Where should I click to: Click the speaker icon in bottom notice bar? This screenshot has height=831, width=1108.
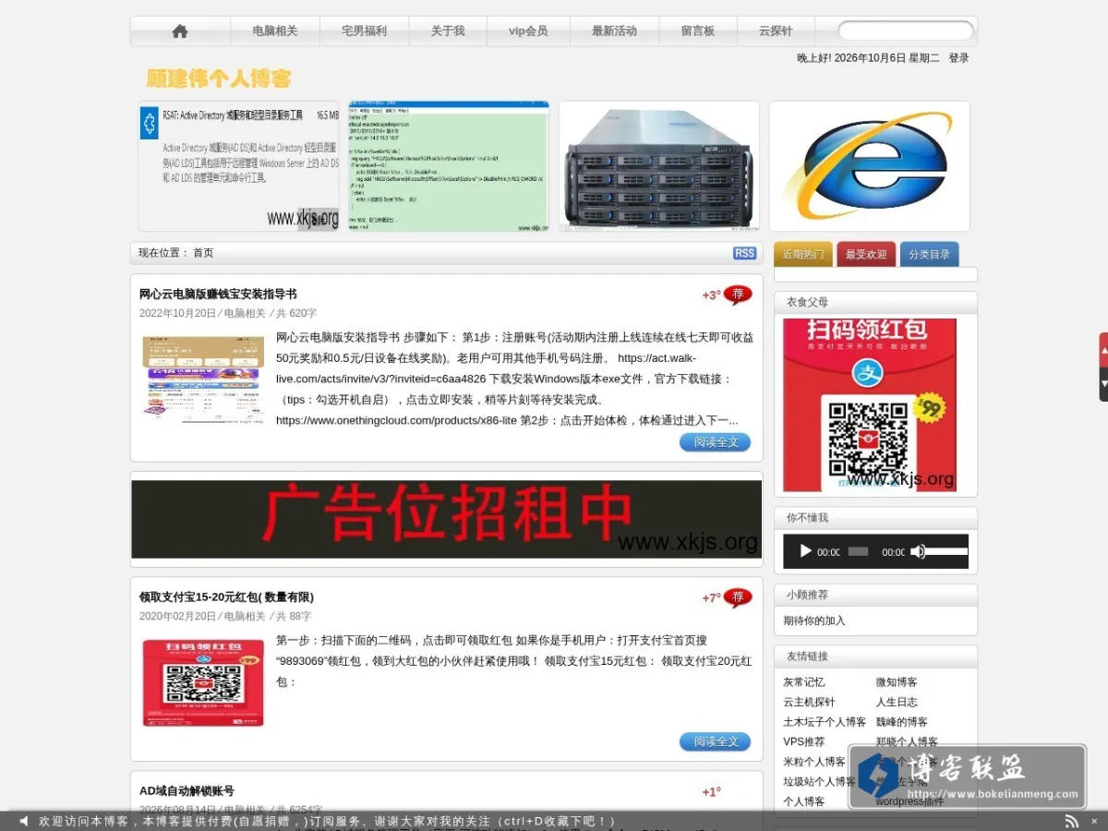pos(24,821)
